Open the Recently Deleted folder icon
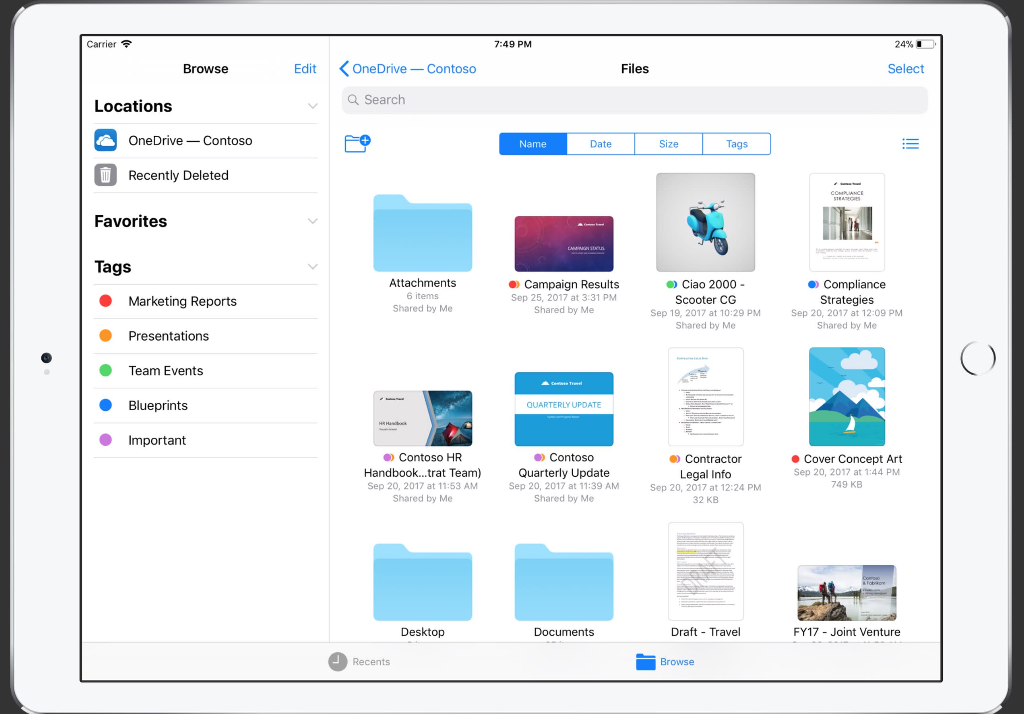This screenshot has height=714, width=1024. 107,175
